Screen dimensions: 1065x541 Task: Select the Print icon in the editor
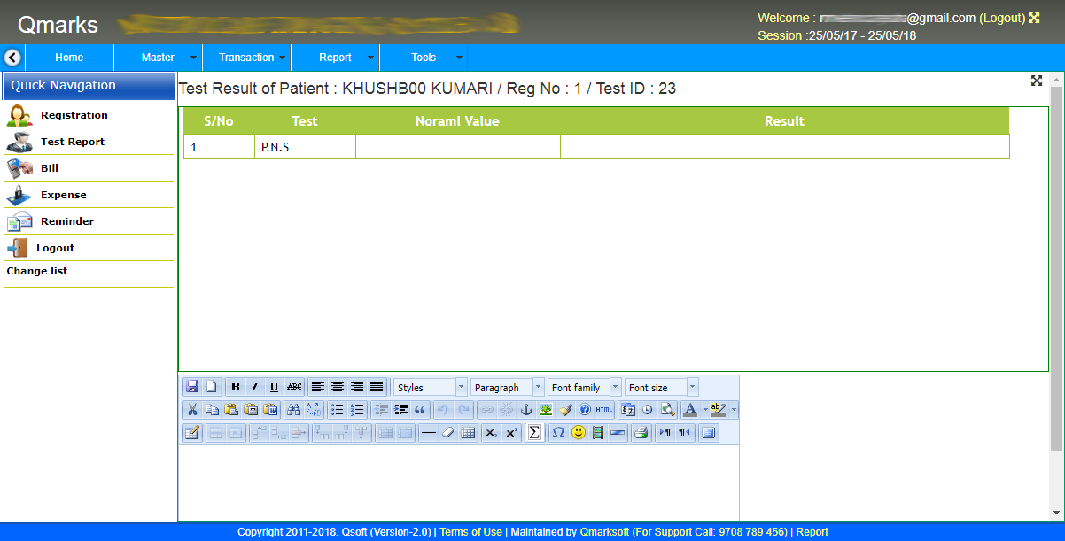coord(640,432)
